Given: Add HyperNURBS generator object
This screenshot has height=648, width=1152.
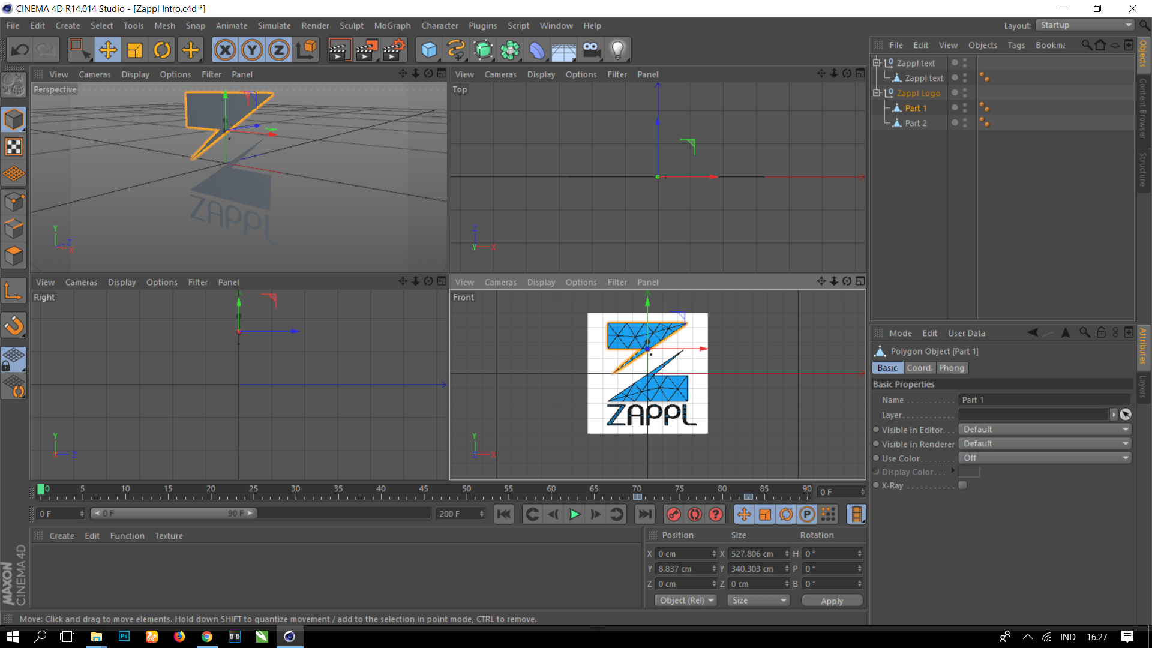Looking at the screenshot, I should 483,50.
